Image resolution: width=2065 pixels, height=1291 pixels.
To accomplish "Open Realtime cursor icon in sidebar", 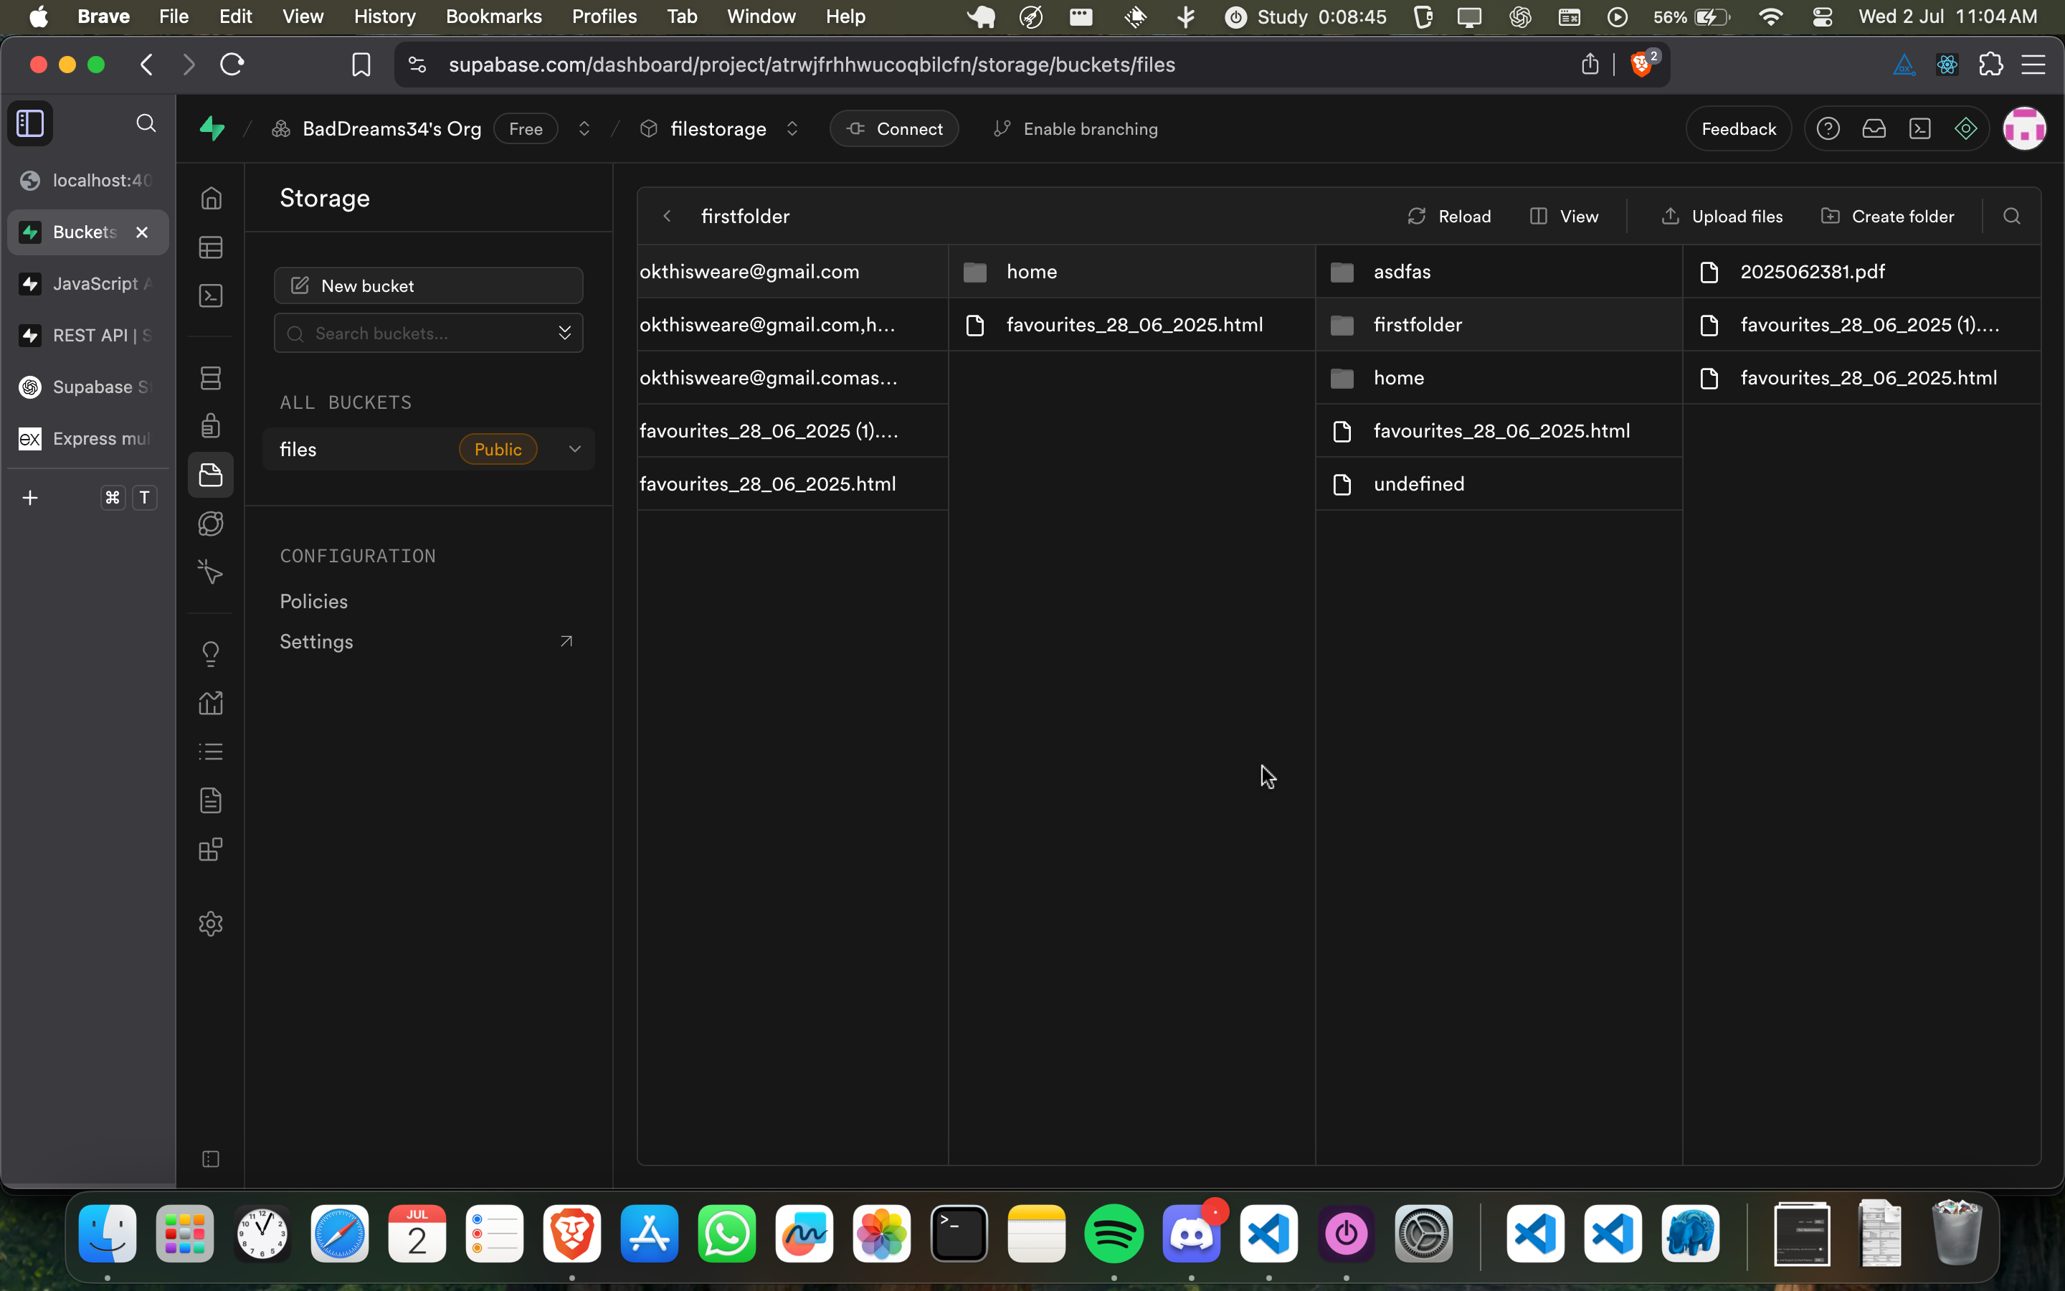I will point(211,571).
